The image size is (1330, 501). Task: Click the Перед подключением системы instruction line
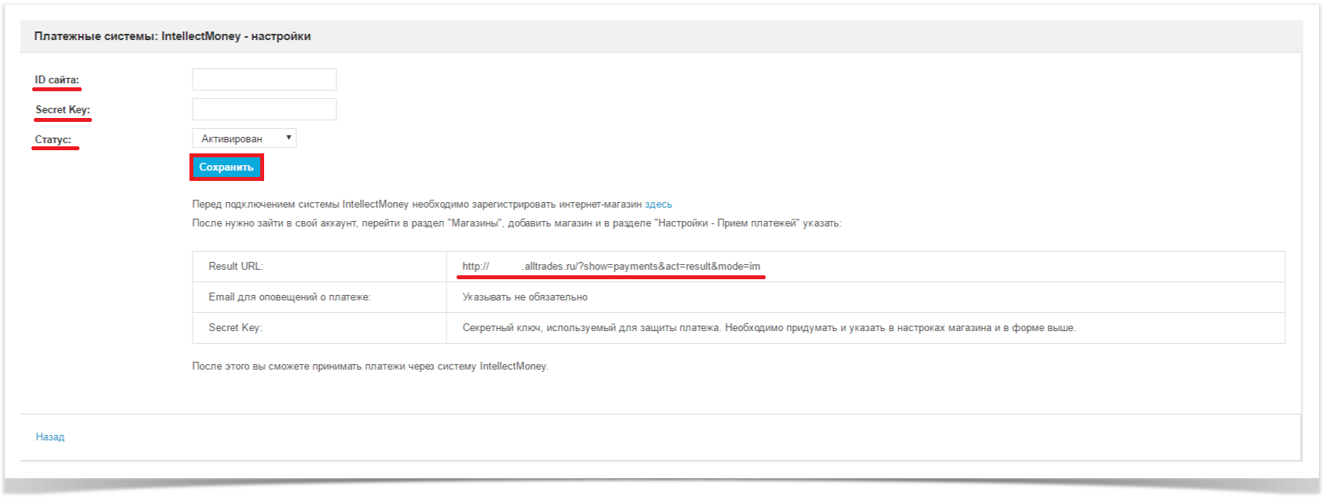[417, 204]
